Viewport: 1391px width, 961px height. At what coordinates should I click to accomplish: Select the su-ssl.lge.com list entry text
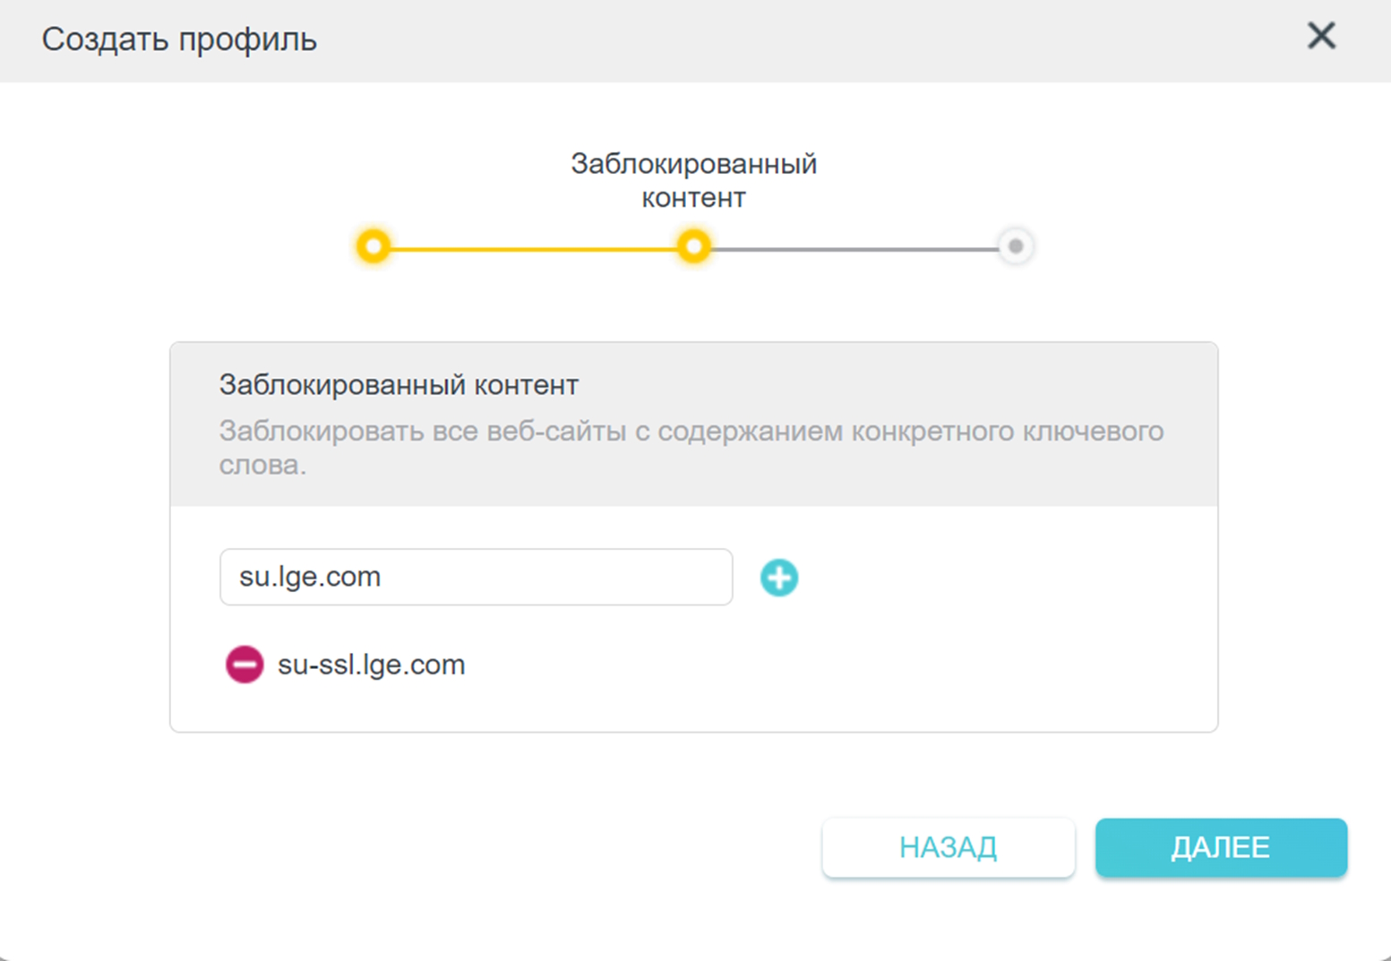371,665
